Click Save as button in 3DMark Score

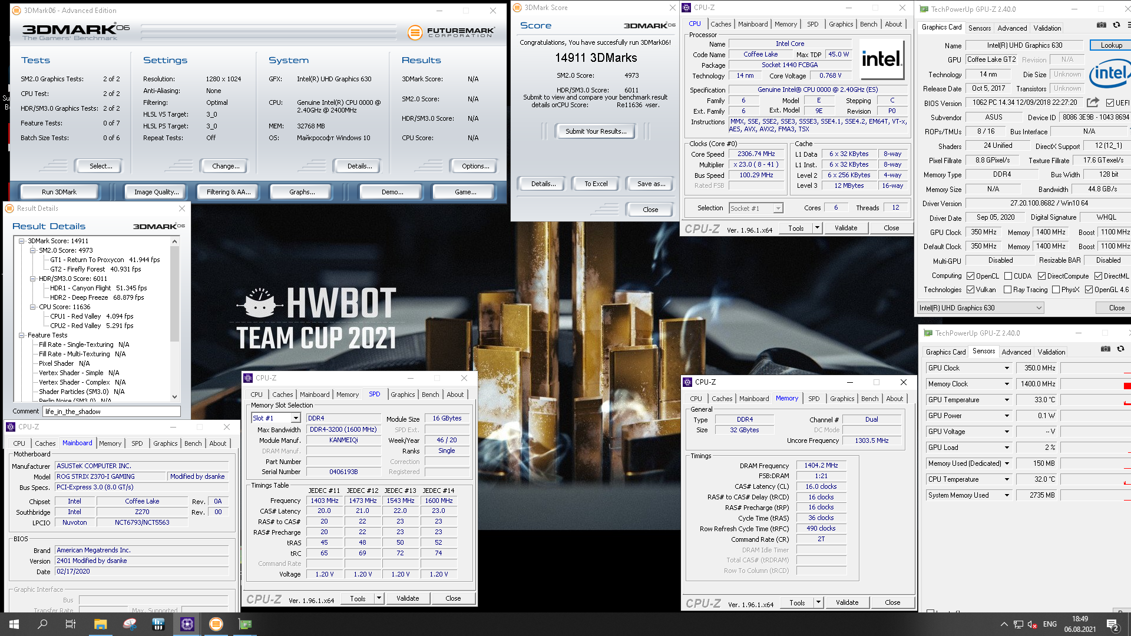point(651,184)
